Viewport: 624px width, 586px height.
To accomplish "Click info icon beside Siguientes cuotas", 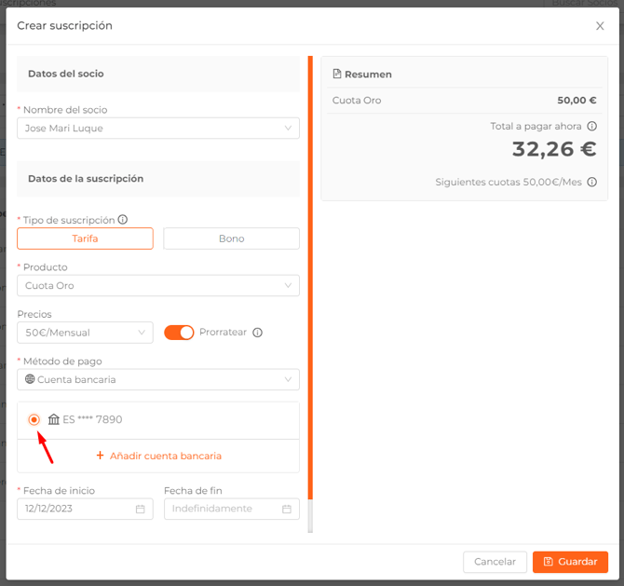I will tap(592, 182).
